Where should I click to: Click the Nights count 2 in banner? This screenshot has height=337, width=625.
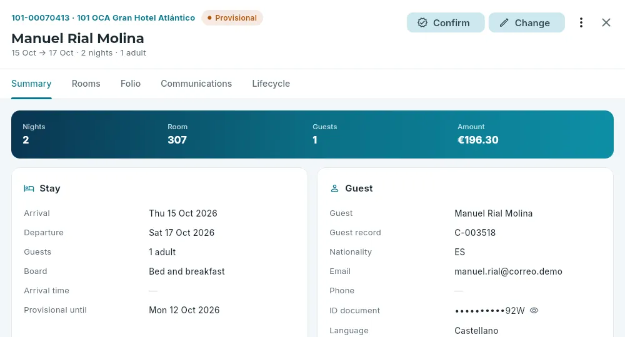26,140
